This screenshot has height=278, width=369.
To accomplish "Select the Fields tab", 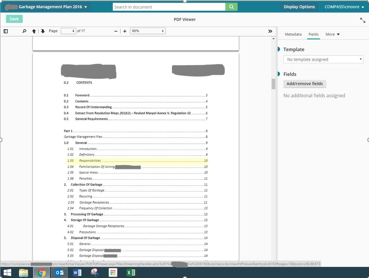I will tap(313, 34).
